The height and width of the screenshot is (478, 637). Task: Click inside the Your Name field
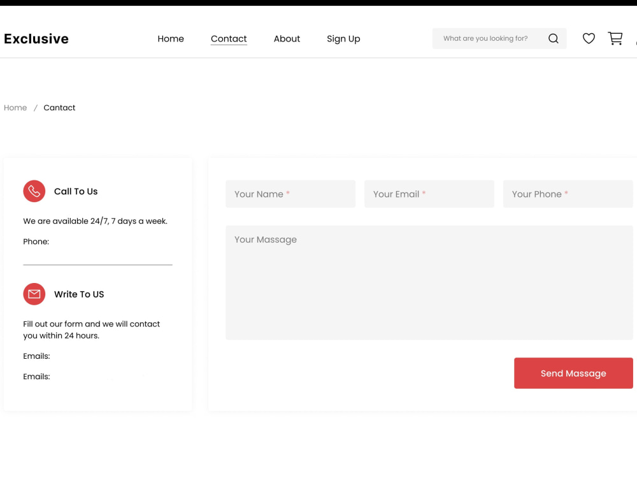click(290, 194)
